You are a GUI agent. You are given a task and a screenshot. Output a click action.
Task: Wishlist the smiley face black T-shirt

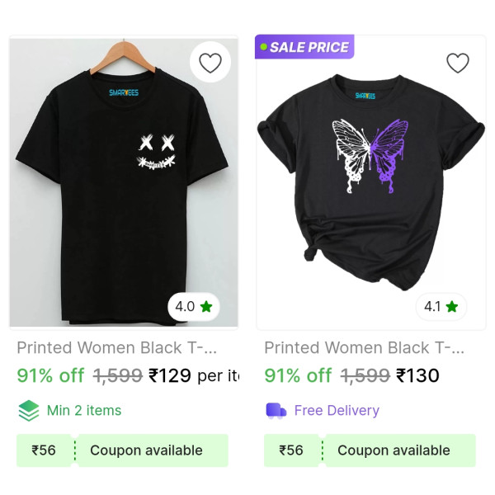click(210, 63)
